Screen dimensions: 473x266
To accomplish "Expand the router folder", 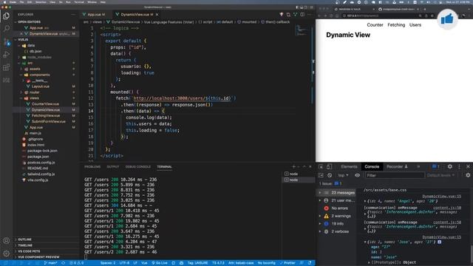I will (35, 92).
